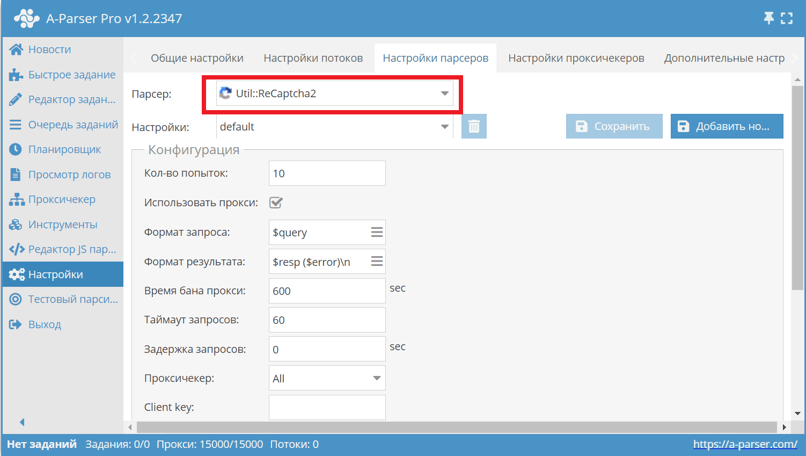This screenshot has width=806, height=456.
Task: Click the vertical scrollbar thumb
Action: tap(797, 188)
